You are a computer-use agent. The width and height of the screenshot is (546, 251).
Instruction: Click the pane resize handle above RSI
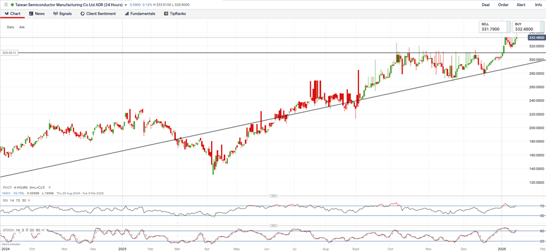tap(273, 196)
